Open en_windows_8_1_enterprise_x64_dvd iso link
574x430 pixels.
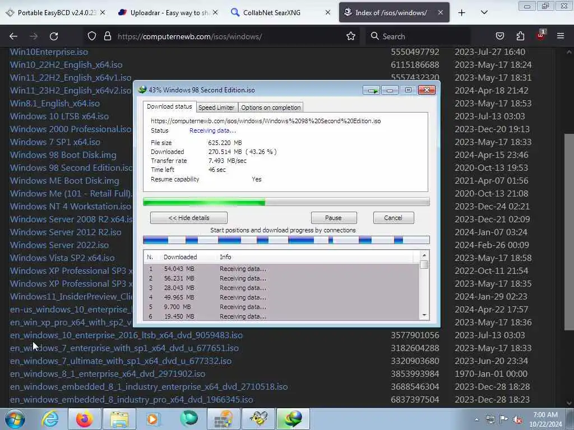coord(108,373)
